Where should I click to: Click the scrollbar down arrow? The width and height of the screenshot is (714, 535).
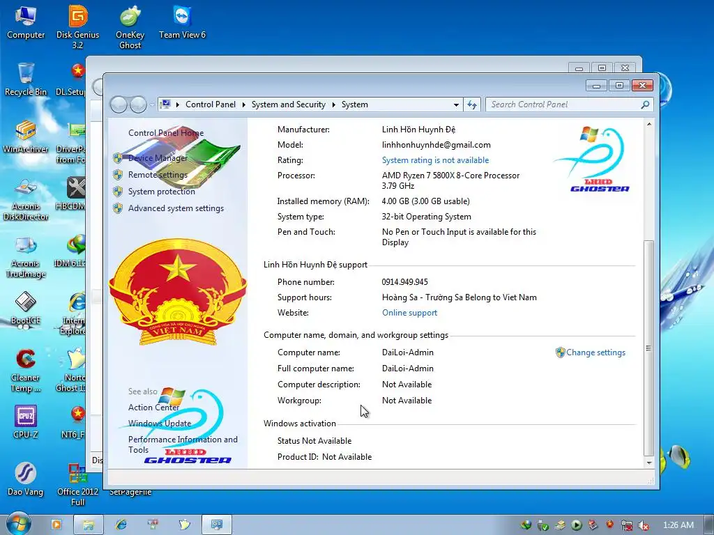649,463
